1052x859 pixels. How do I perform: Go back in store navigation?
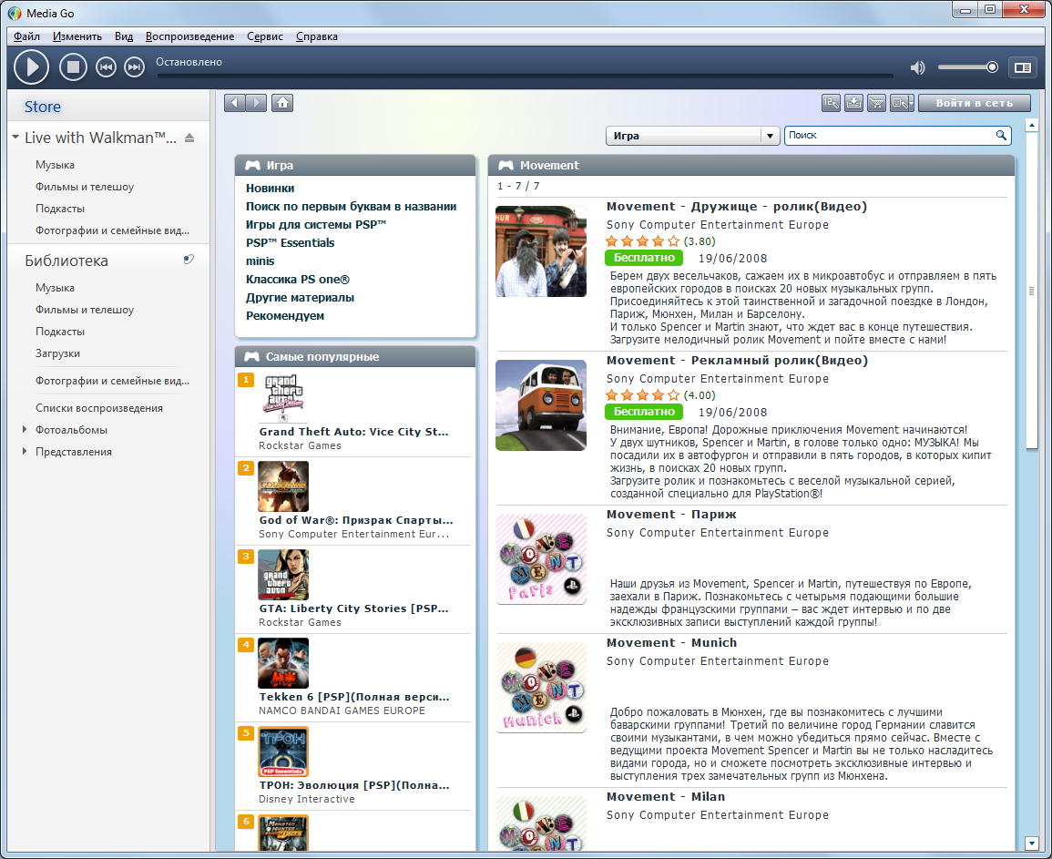point(234,103)
